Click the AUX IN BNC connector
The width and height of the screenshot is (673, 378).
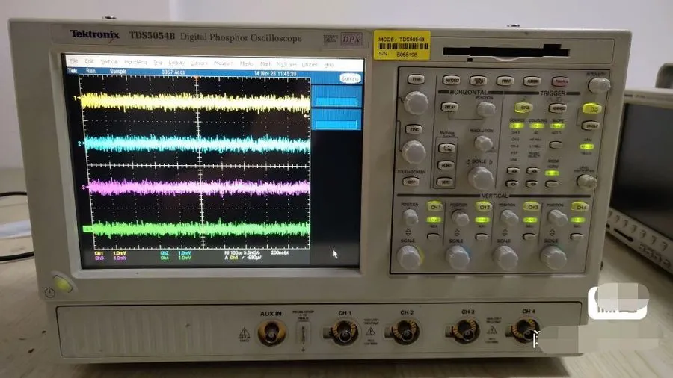coord(271,333)
